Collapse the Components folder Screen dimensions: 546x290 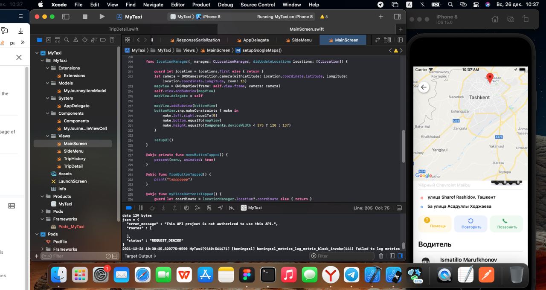(x=47, y=113)
